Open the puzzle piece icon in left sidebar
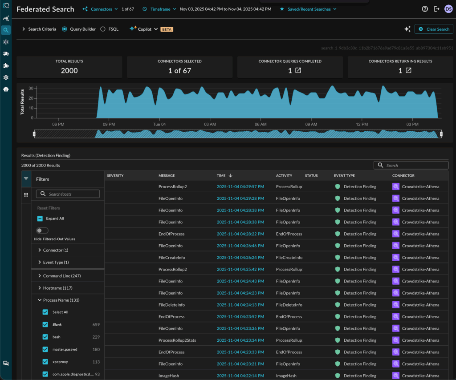 tap(6, 65)
